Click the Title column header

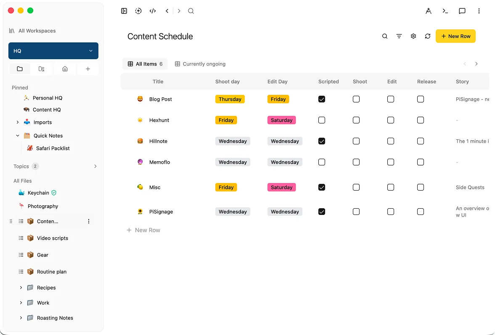click(158, 81)
